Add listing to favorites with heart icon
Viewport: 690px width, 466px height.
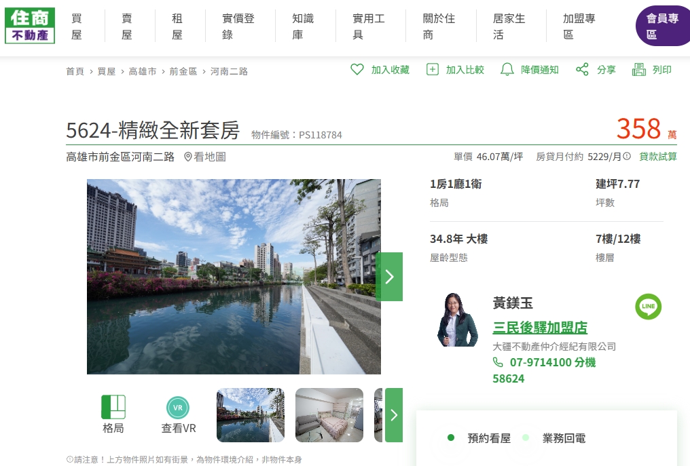pos(357,69)
